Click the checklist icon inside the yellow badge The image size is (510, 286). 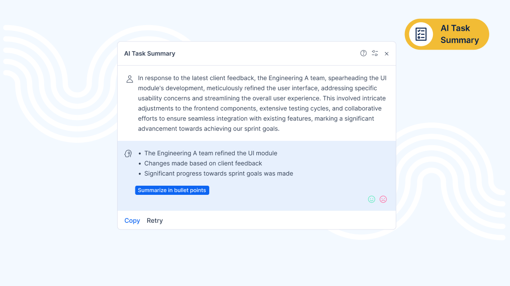(421, 34)
